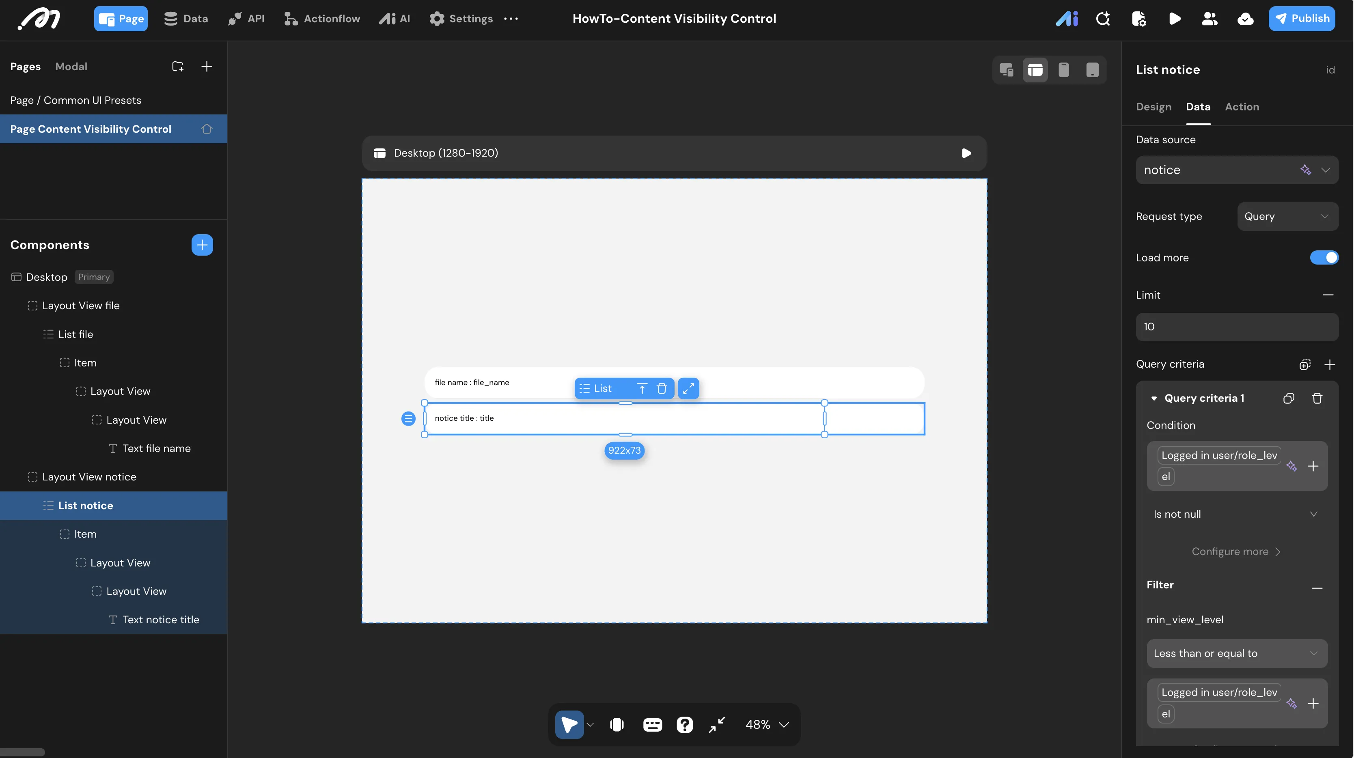Click Configure more link
This screenshot has height=758, width=1354.
(1236, 551)
